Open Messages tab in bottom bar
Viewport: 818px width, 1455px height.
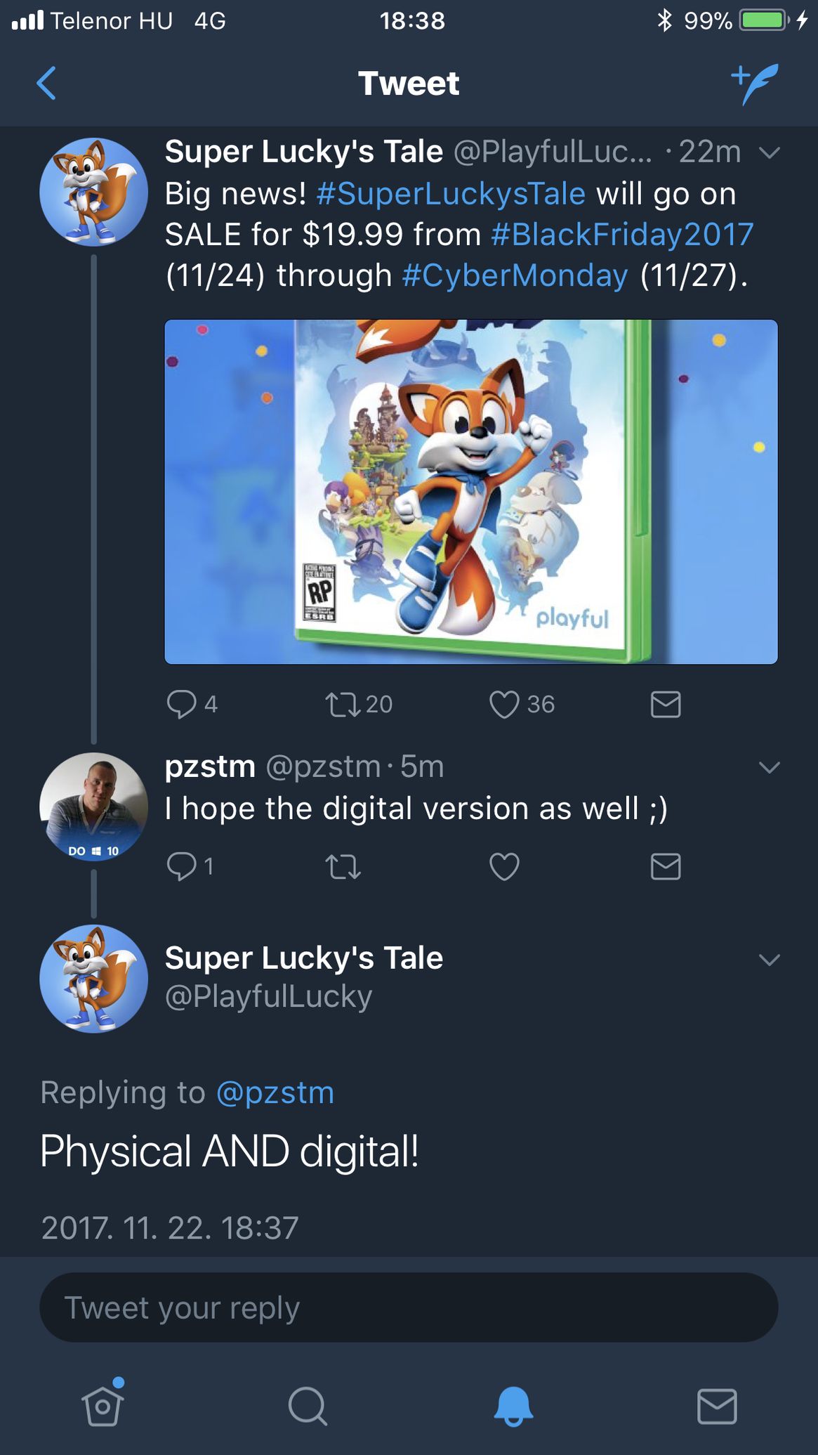coord(717,1406)
